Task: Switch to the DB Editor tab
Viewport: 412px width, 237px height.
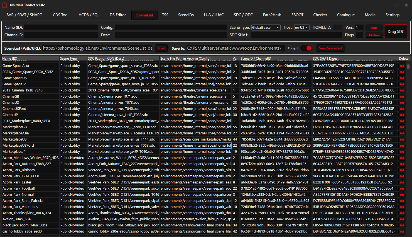Action: 118,15
